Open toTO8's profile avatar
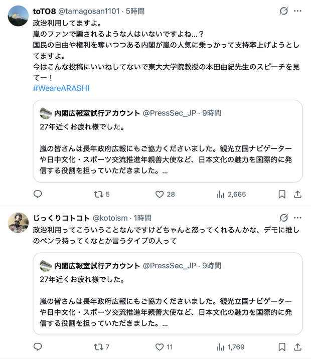 (x=18, y=16)
